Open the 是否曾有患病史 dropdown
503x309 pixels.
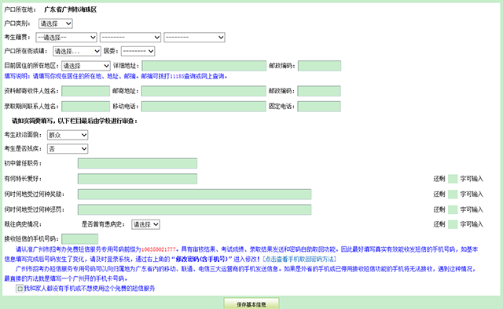pos(145,224)
